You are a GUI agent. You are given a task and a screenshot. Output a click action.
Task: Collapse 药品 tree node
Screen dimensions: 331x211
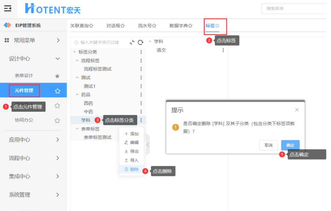77,95
